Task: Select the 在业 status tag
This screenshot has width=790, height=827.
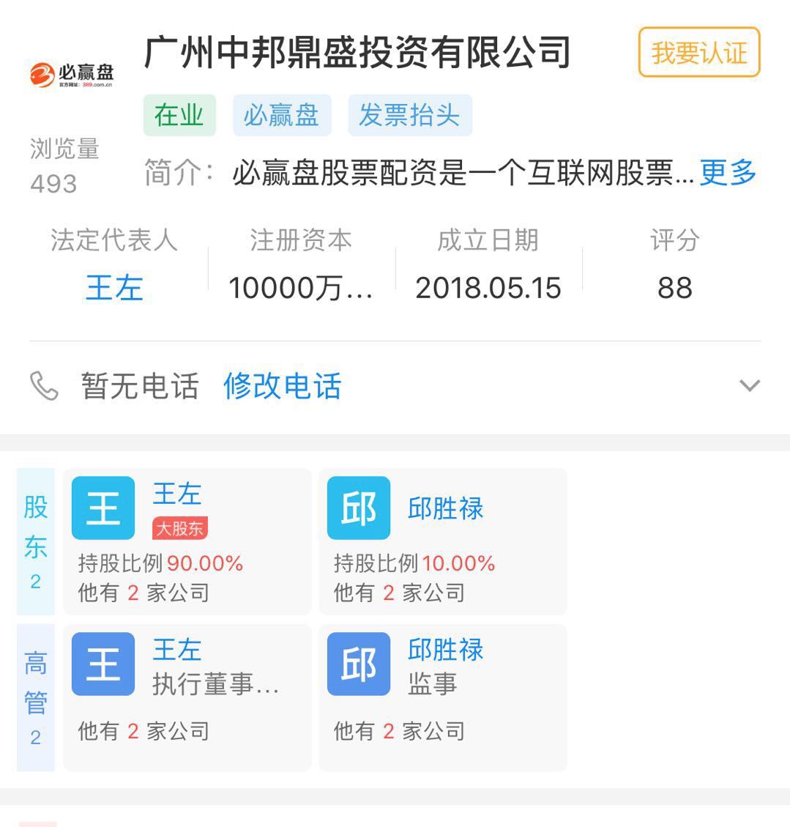Action: pos(179,115)
